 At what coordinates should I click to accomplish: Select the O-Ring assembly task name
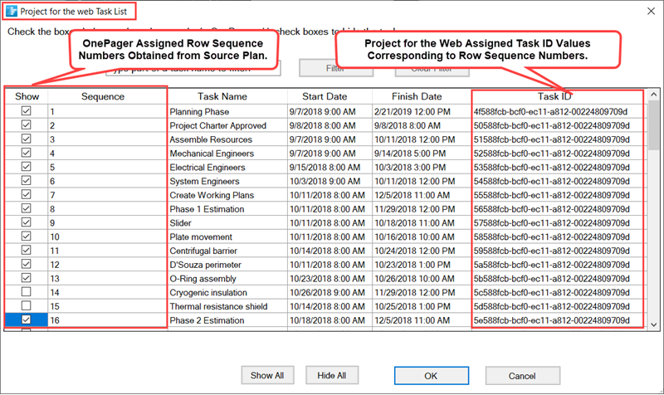[203, 279]
